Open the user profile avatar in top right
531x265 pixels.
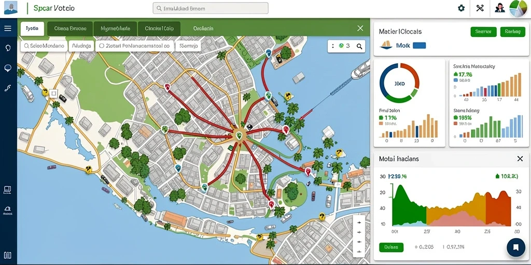pyautogui.click(x=500, y=8)
